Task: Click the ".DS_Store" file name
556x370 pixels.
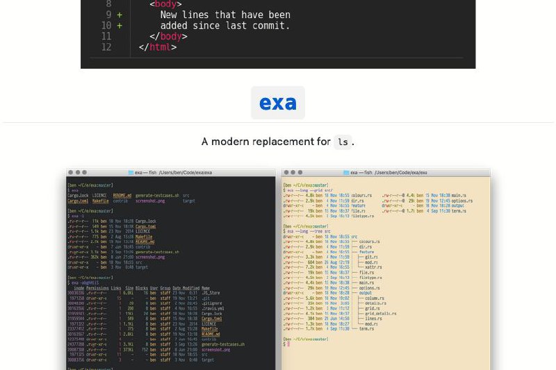Action: coord(211,293)
